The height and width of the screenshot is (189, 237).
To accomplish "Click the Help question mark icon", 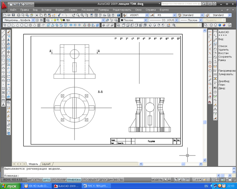I will coord(118,15).
